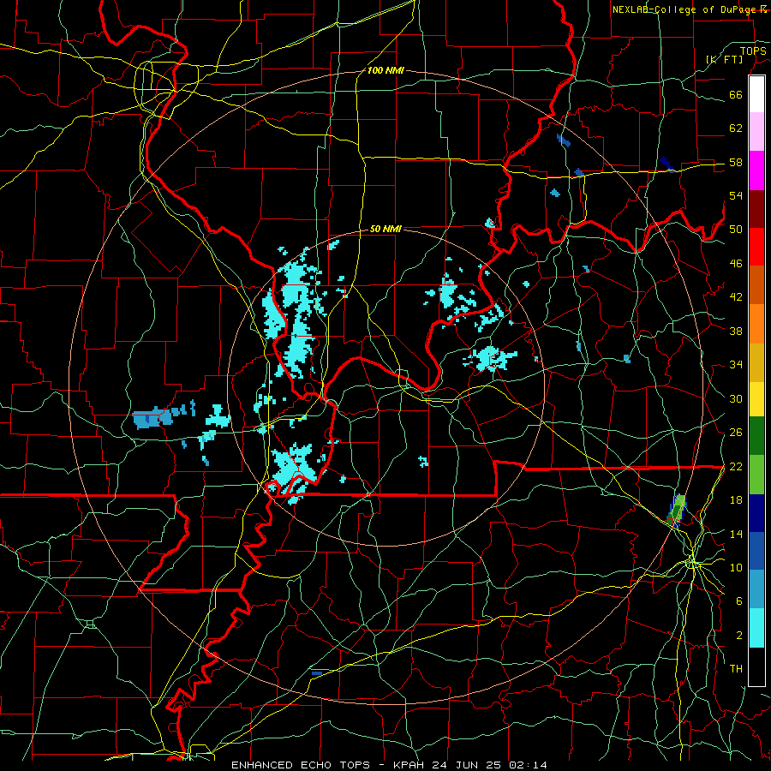Click the light pink legend swatch
The height and width of the screenshot is (771, 771).
click(756, 131)
